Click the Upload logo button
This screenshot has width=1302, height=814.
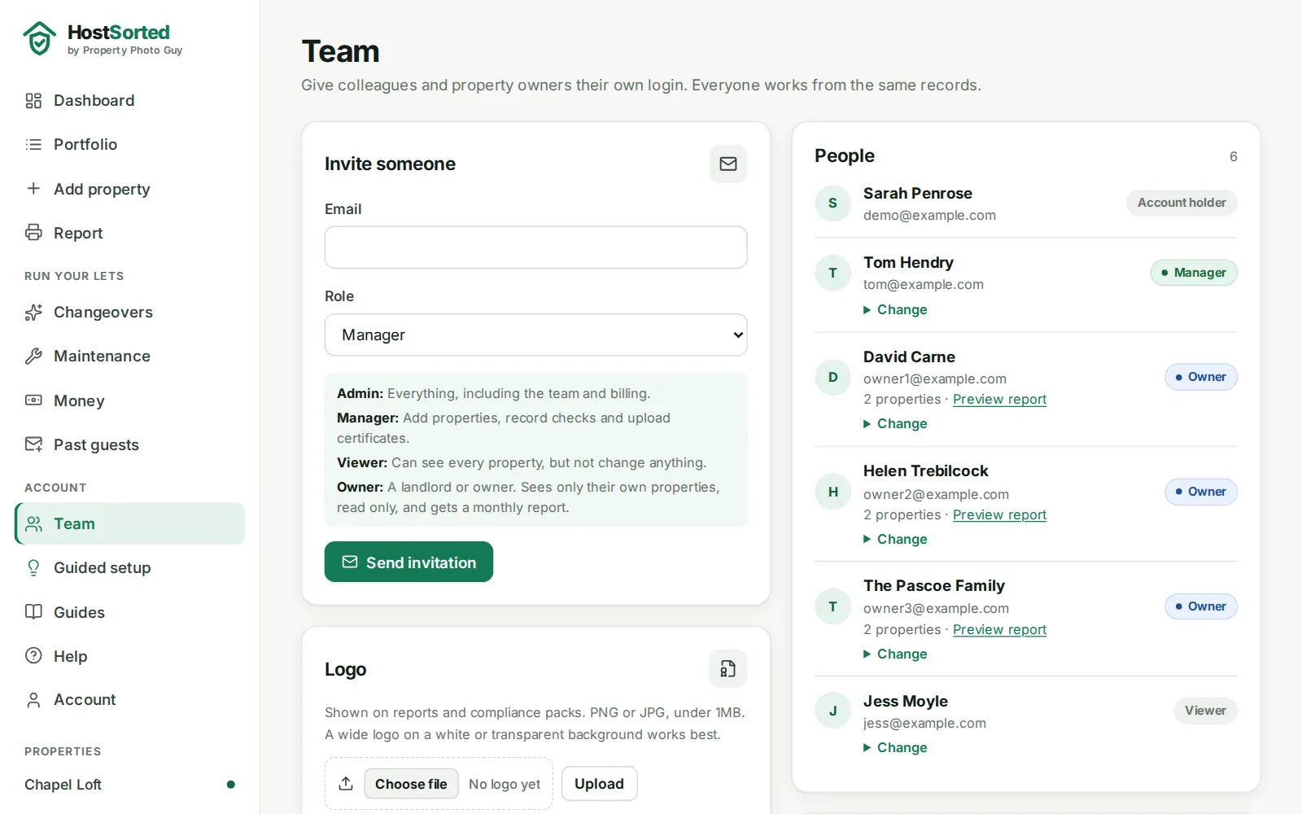click(x=599, y=784)
